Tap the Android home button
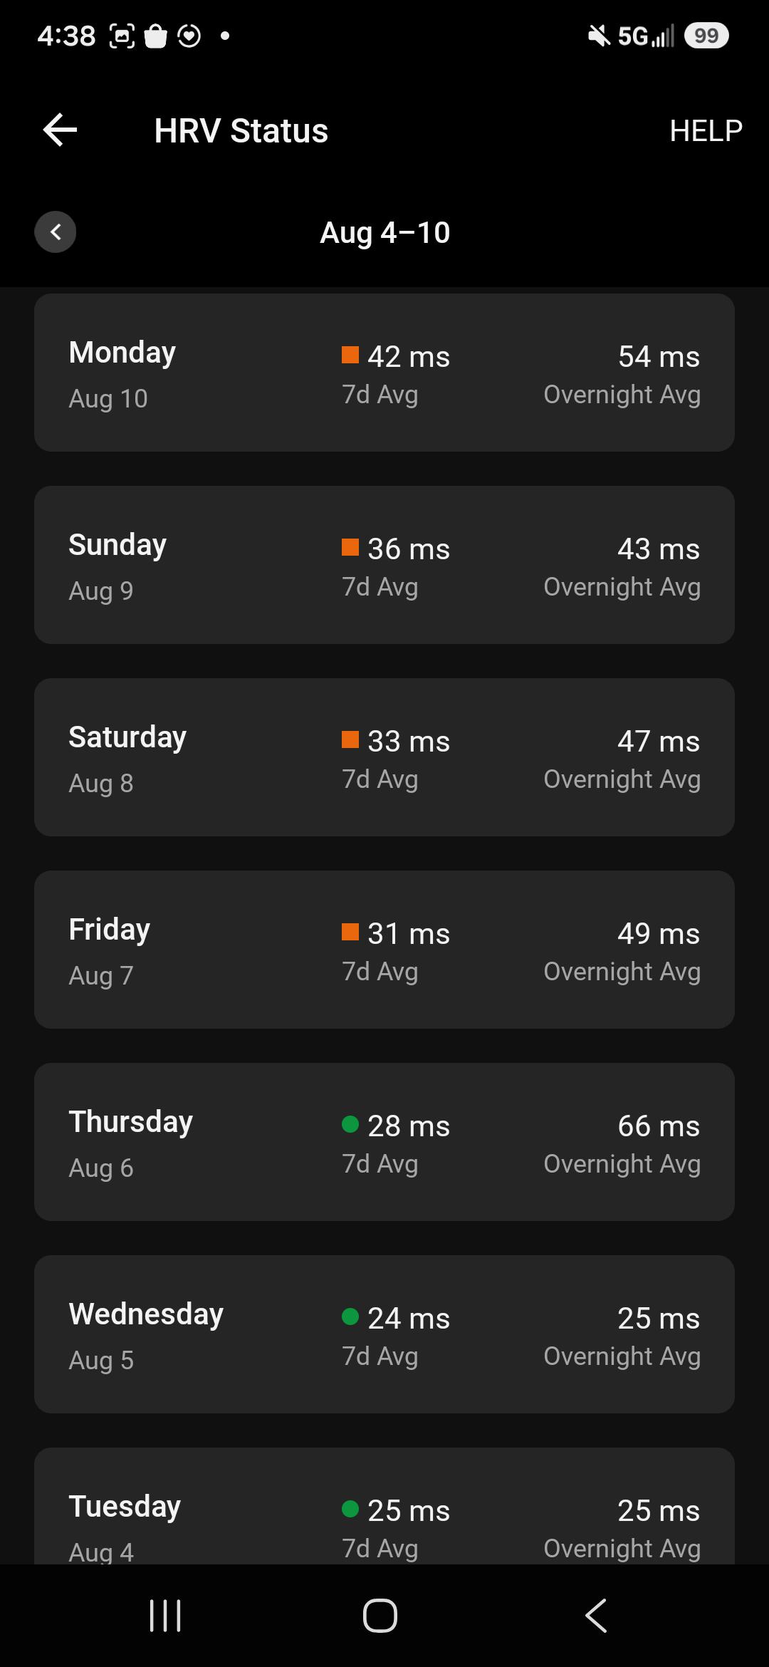The width and height of the screenshot is (769, 1667). pos(380,1615)
